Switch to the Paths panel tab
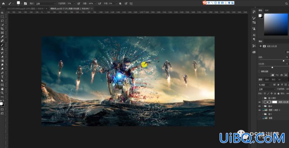This screenshot has width=289, height=148. pos(273,80)
